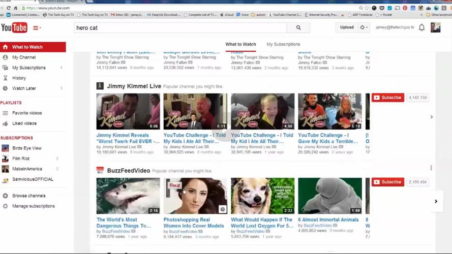Viewport: 452px width, 254px height.
Task: Click Jimmy Kimmel Live channel avatar icon
Action: (x=100, y=86)
